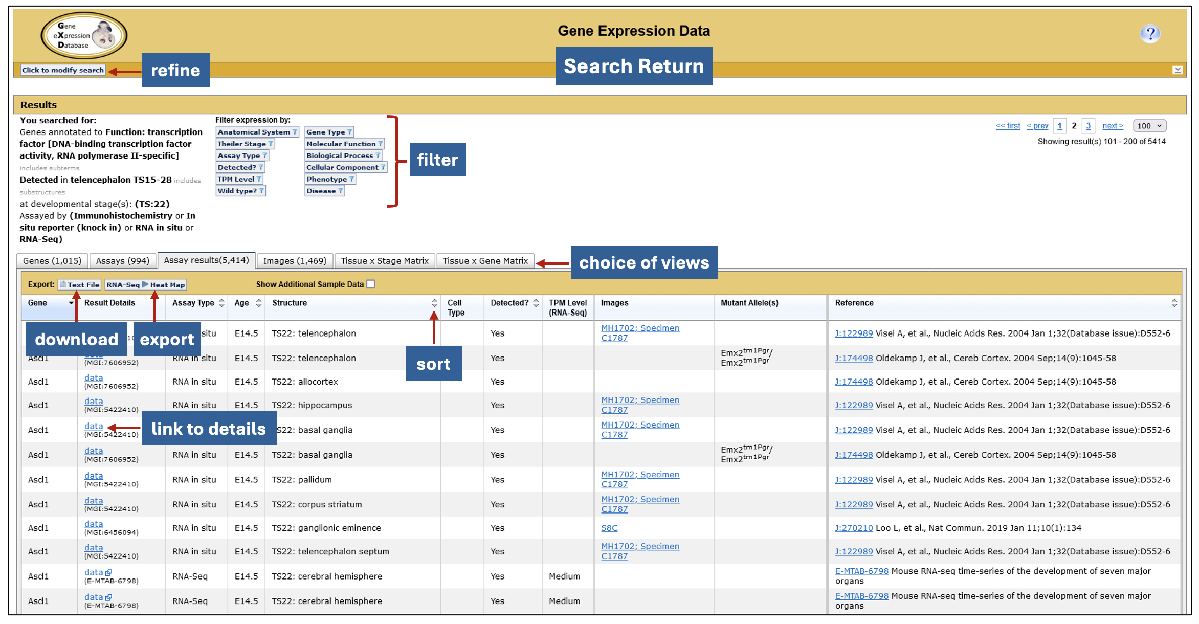
Task: Open reference link J:270210
Action: click(853, 528)
